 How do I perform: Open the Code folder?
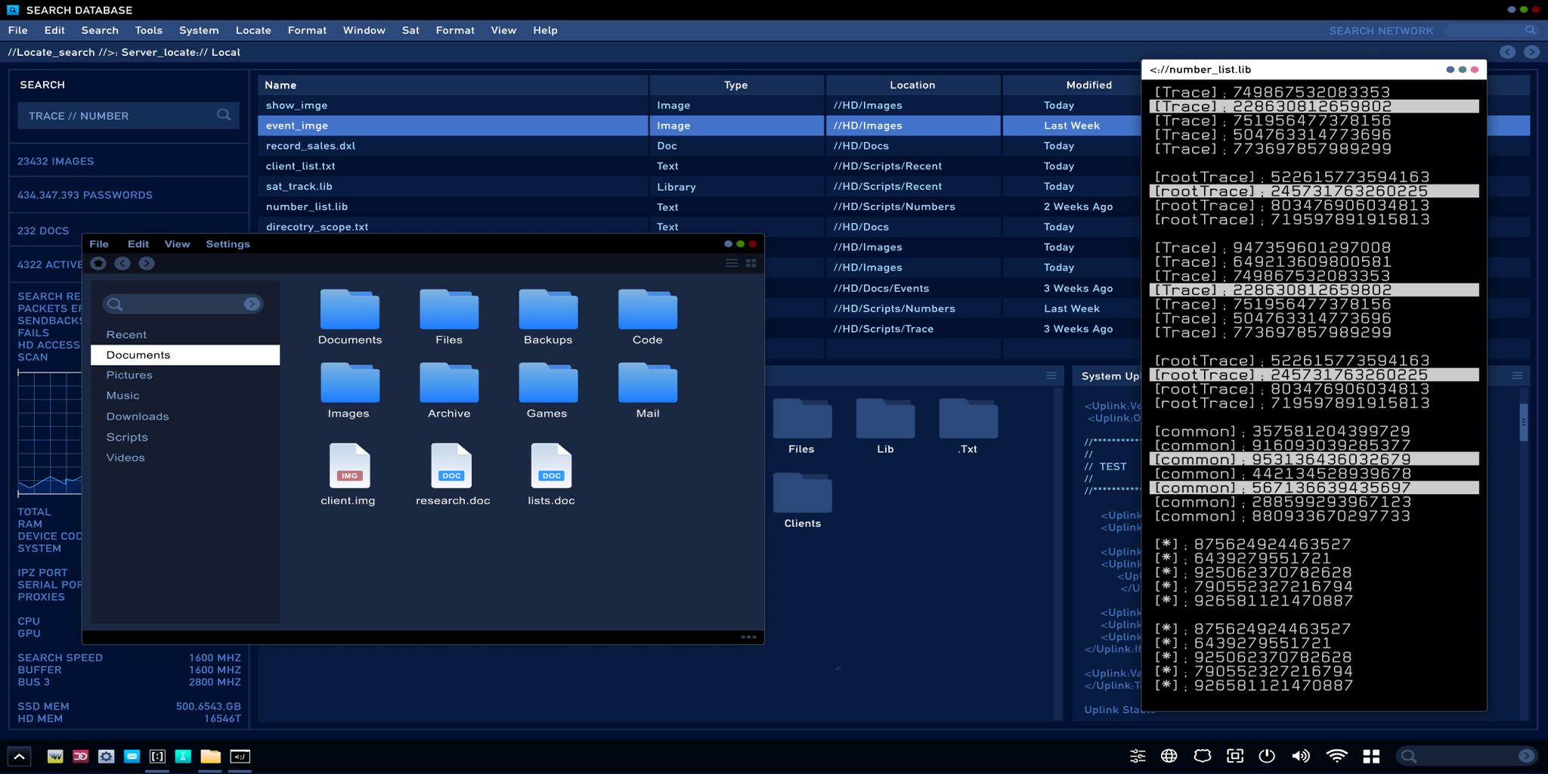(x=648, y=317)
